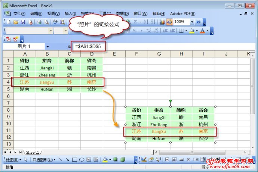Click the Open file folder icon

16,22
